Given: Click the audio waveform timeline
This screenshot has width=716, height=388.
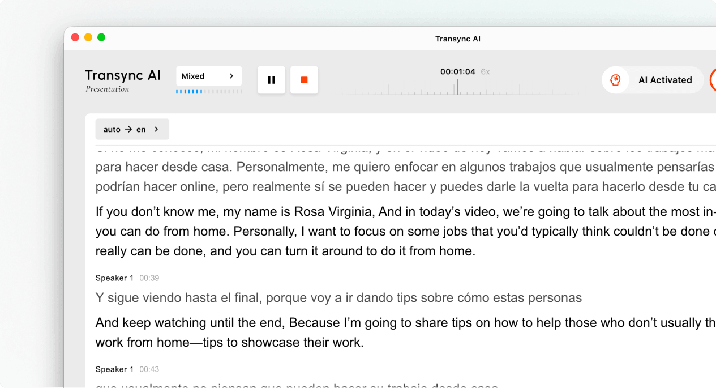Looking at the screenshot, I should (457, 88).
